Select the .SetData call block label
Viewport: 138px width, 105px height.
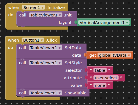point(72,48)
